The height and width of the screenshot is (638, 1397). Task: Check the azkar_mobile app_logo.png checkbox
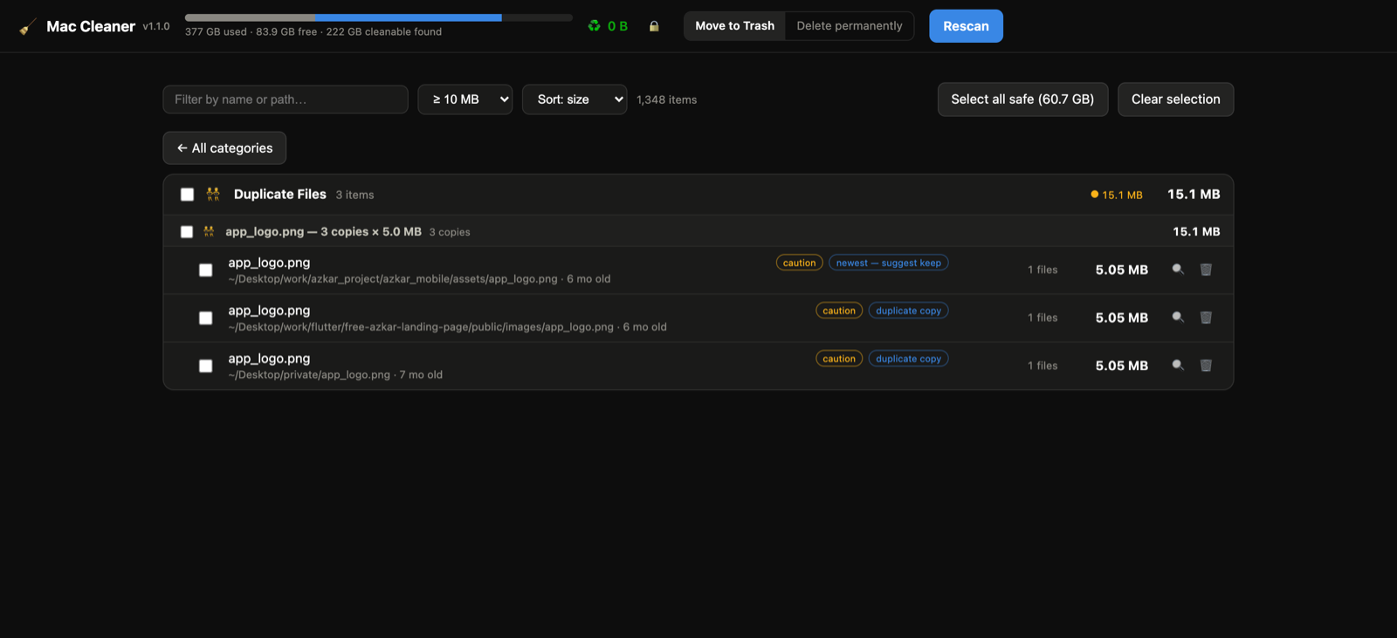tap(205, 271)
